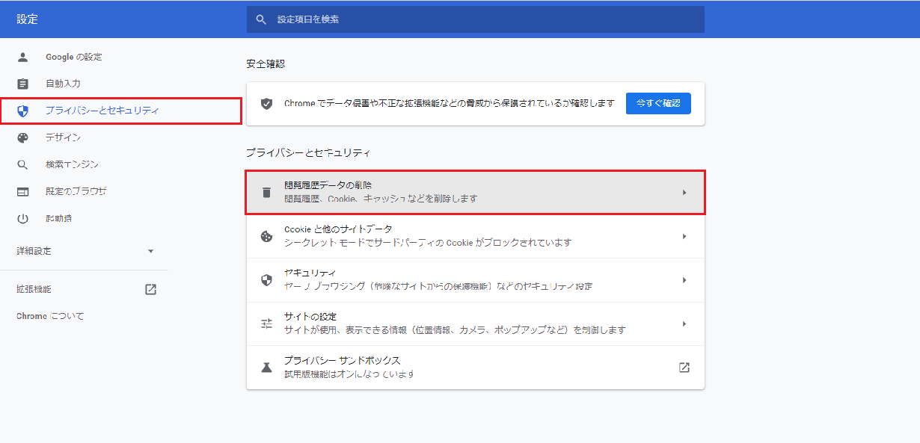This screenshot has width=920, height=443.
Task: Click the power icon for 起動時
Action: [x=22, y=219]
